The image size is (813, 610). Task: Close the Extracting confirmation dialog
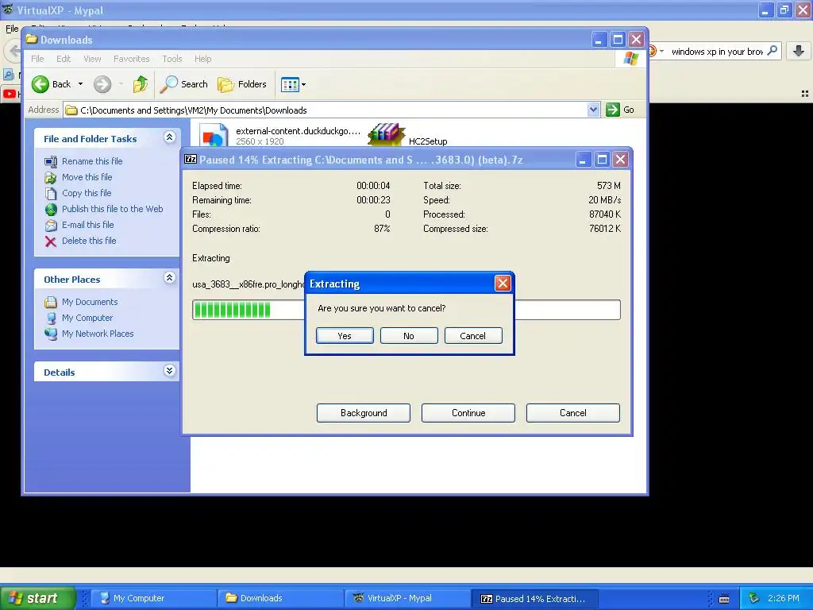pos(503,284)
